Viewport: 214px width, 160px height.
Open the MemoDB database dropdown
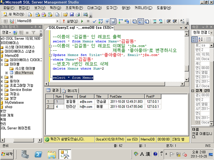pyautogui.click(x=57, y=21)
